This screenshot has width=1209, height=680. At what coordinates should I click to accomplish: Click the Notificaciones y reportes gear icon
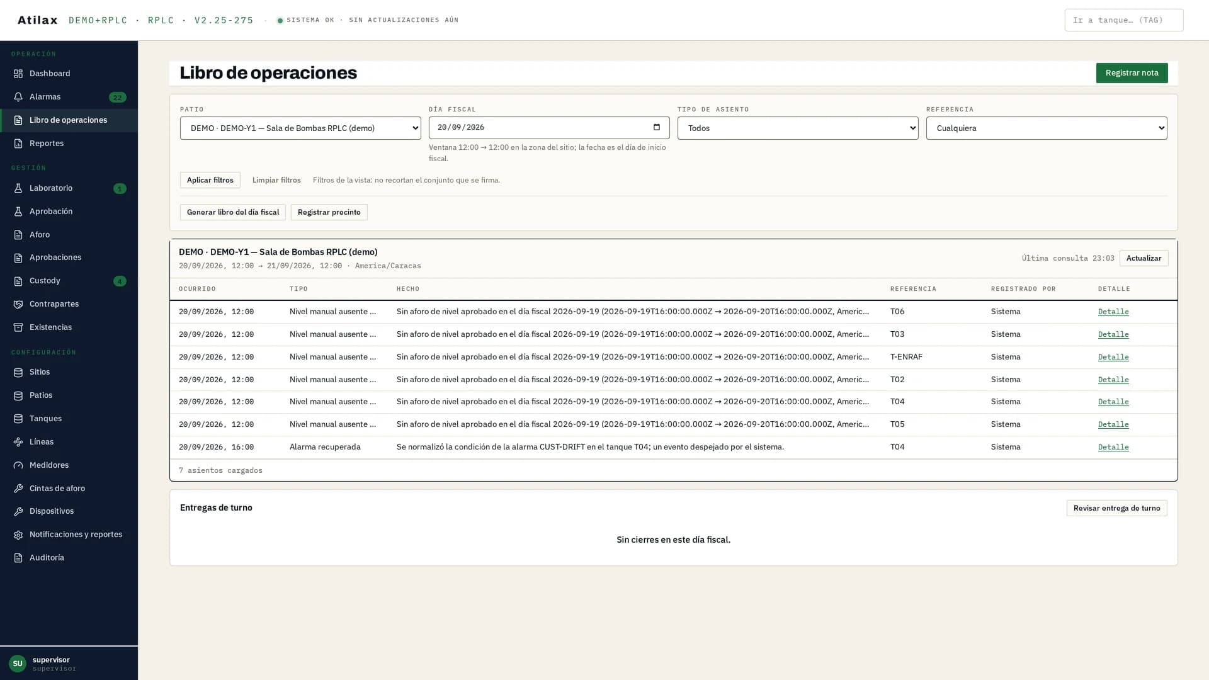(x=18, y=535)
